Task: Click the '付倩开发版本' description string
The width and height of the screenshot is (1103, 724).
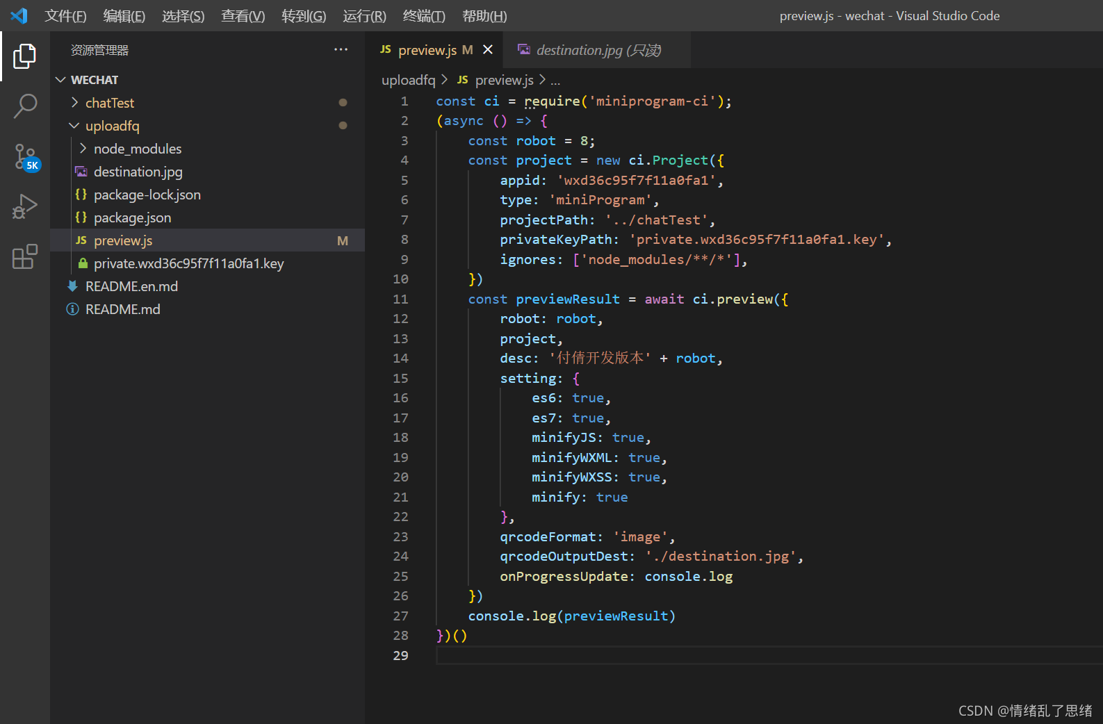Action: 600,359
